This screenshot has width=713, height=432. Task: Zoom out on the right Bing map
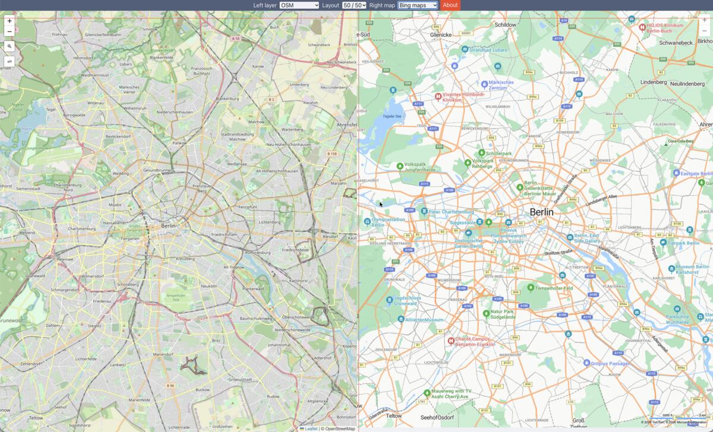705,31
